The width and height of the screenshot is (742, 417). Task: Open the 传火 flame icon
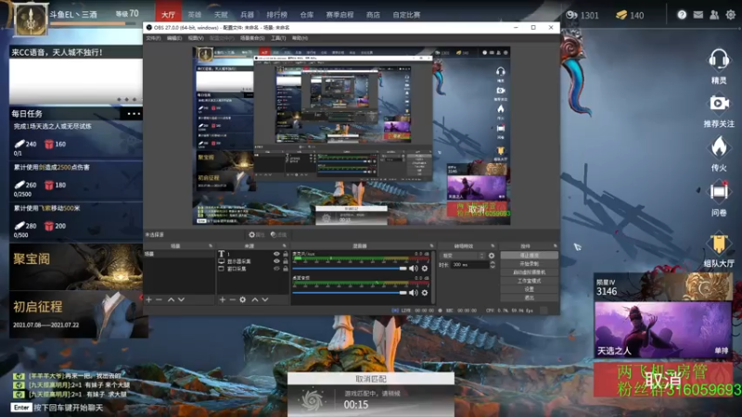click(718, 146)
